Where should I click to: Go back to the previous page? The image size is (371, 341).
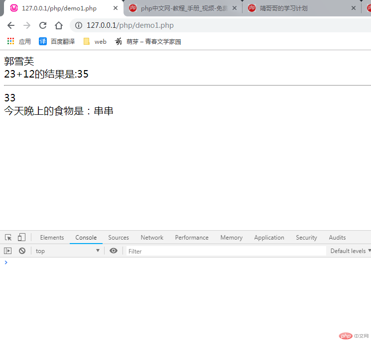click(x=11, y=25)
